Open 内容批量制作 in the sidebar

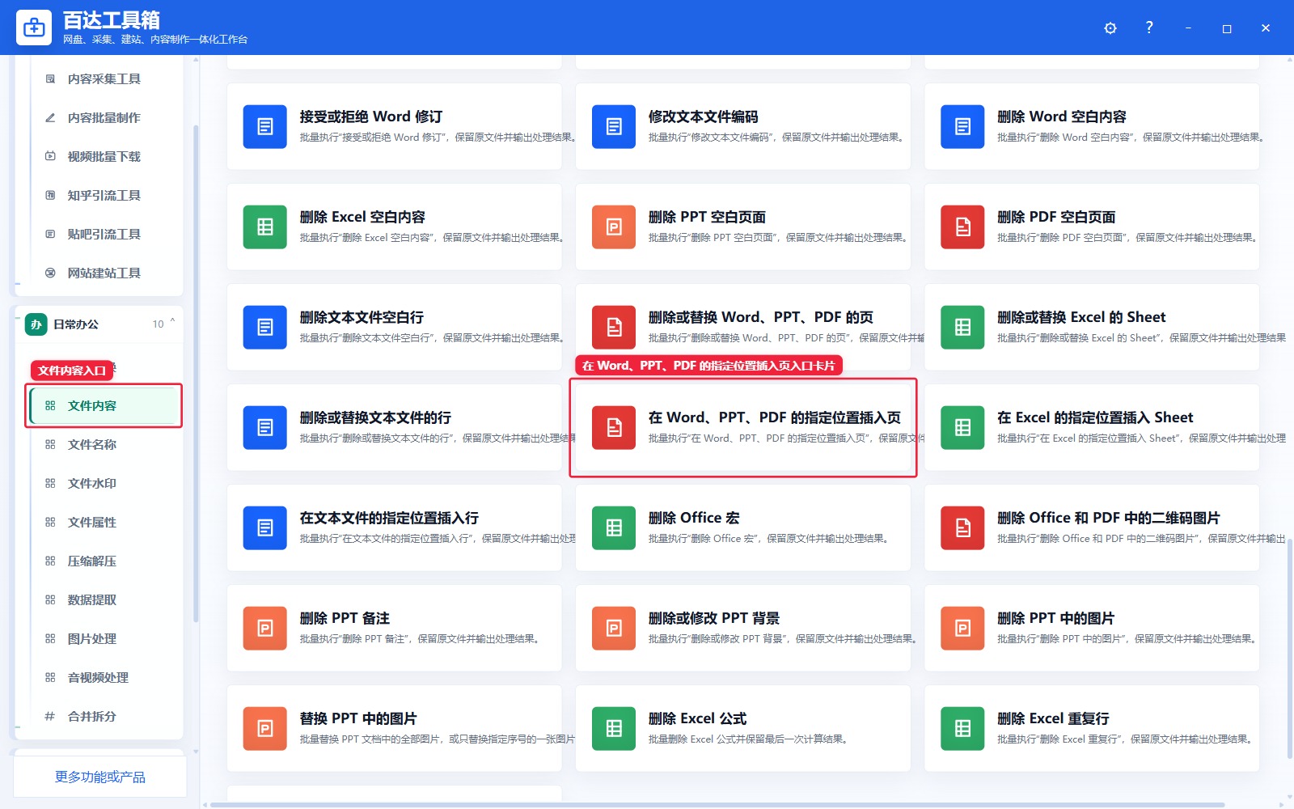click(x=104, y=117)
